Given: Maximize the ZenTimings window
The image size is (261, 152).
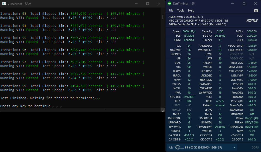Looking at the screenshot, I should [244, 3].
